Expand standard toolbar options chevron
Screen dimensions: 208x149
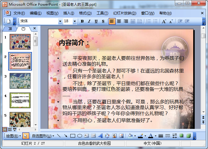coord(14,22)
